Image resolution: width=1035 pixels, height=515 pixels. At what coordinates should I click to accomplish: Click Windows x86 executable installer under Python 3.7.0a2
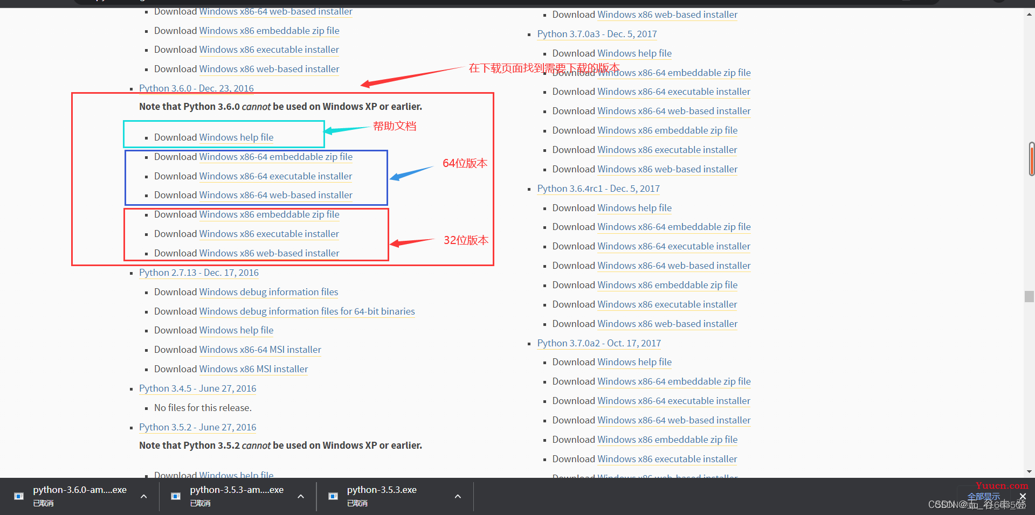click(667, 459)
